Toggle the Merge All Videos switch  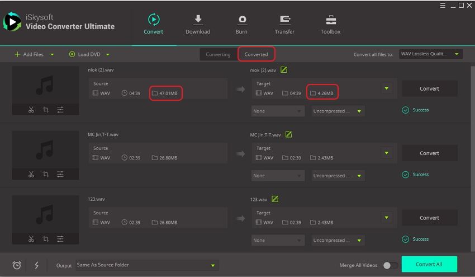tap(391, 265)
